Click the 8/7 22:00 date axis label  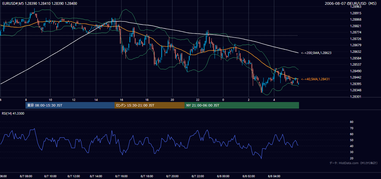(x=198, y=176)
